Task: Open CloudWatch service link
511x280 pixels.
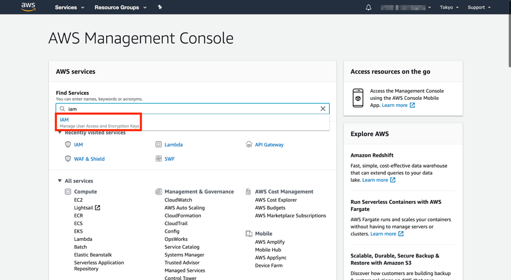Action: coord(178,200)
